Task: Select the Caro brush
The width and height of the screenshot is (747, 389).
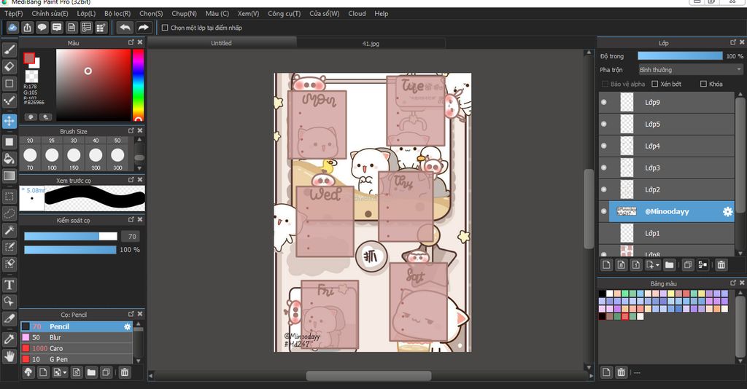Action: [76, 349]
